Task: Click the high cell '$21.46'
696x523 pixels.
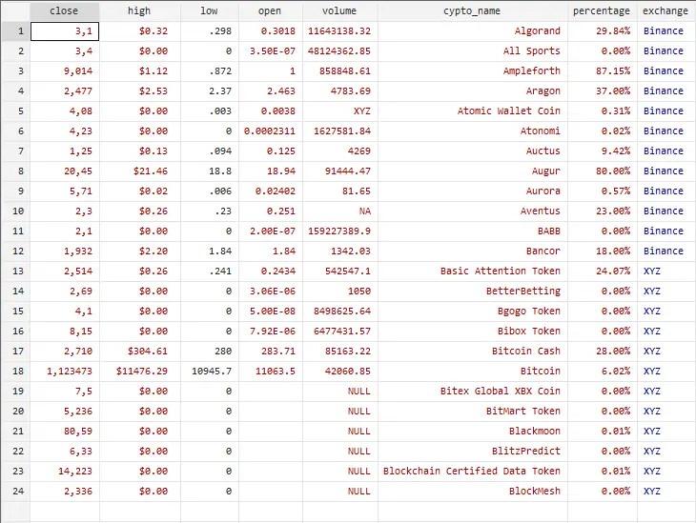Action: 140,171
